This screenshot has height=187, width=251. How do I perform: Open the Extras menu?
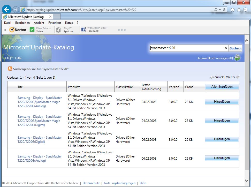click(69, 23)
